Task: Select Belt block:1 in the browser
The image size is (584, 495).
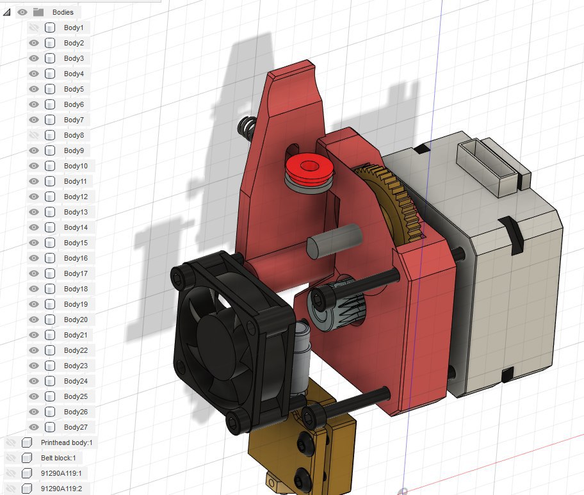Action: coord(58,458)
